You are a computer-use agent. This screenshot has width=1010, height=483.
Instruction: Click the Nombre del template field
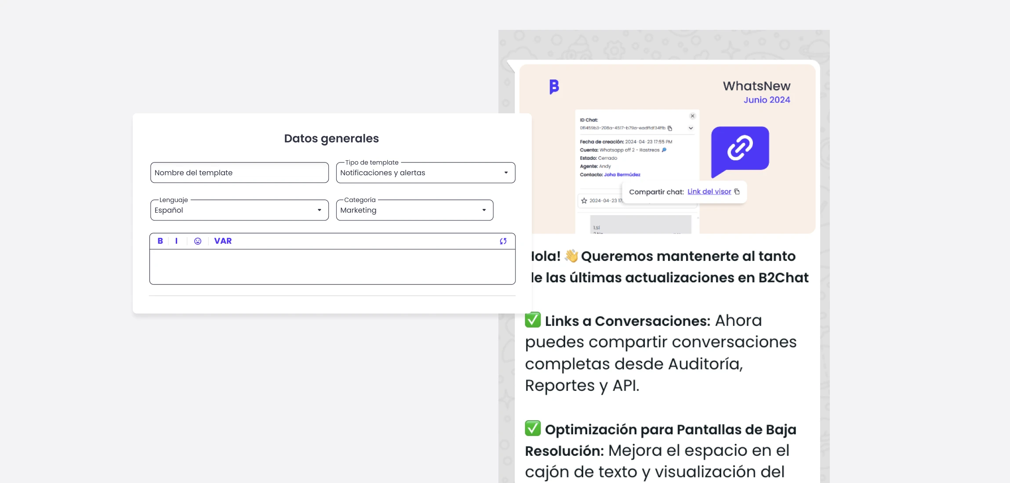[x=239, y=173]
